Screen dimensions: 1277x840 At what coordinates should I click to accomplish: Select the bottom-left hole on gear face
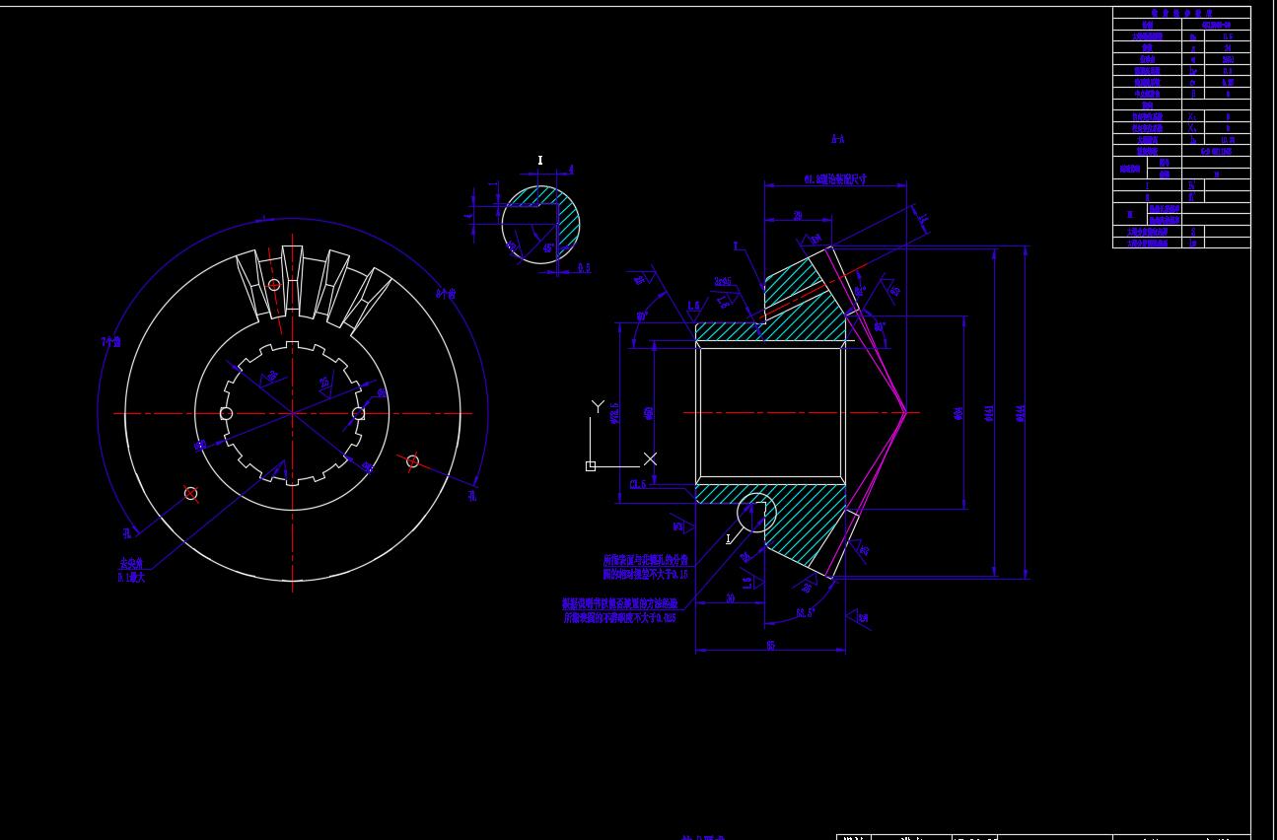[190, 493]
